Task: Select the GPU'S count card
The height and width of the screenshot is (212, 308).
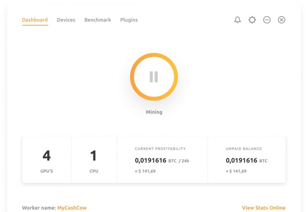Action: [x=47, y=159]
